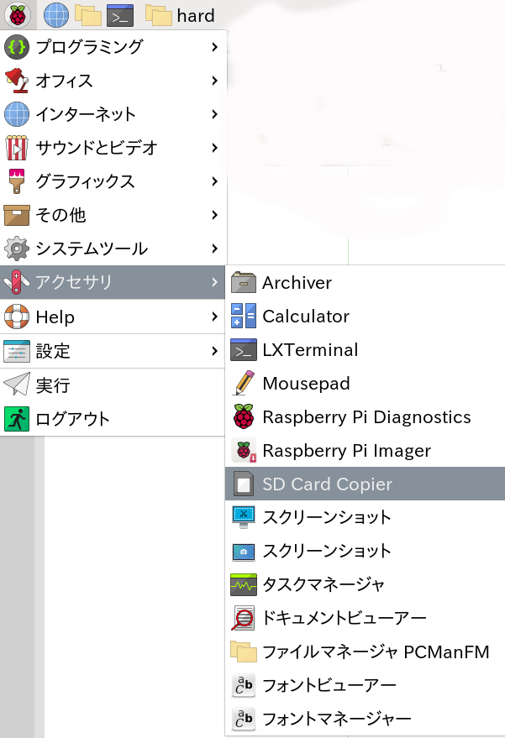Open the Raspberry Pi main menu button
505x738 pixels.
click(18, 15)
